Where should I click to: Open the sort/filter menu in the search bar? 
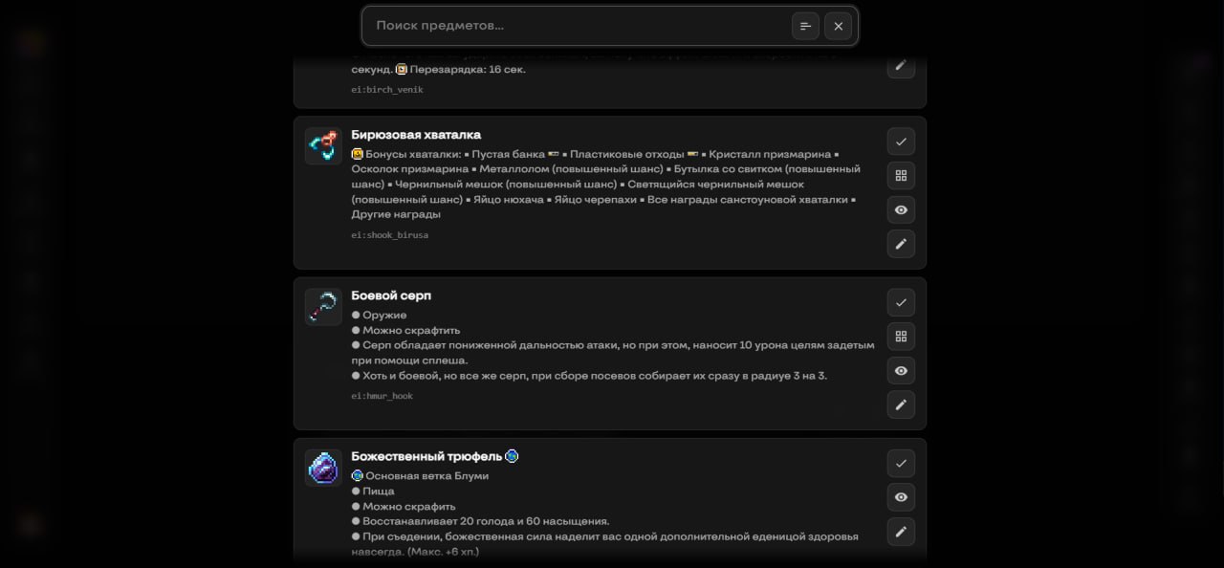(x=805, y=26)
